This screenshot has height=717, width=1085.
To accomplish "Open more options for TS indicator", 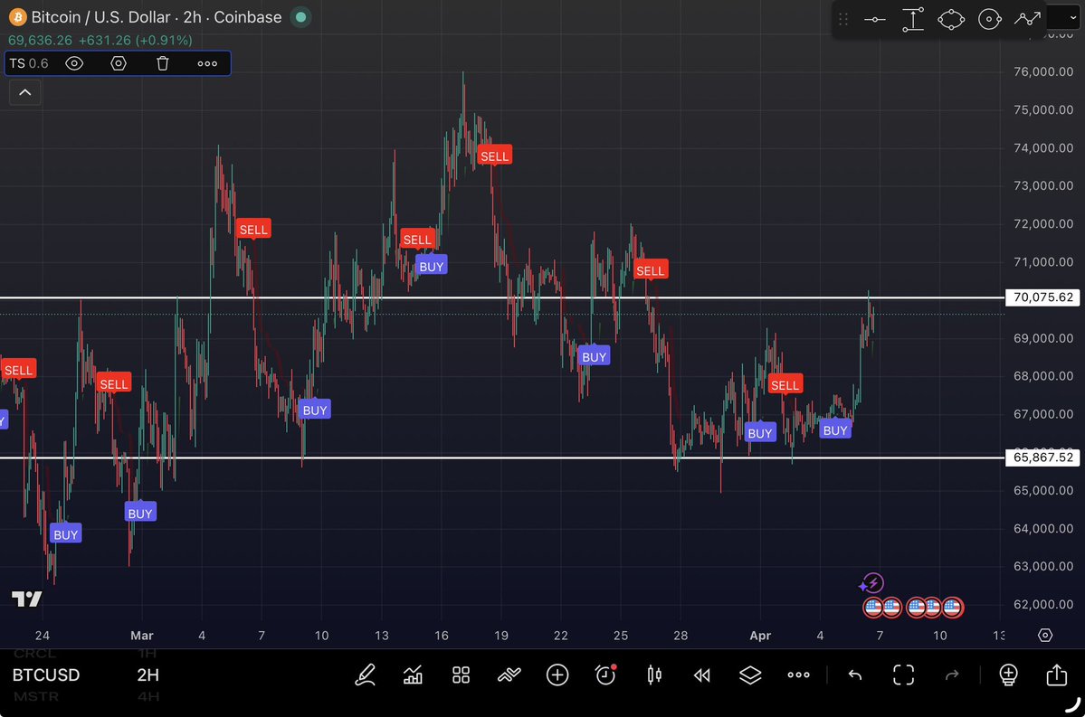I will click(207, 63).
